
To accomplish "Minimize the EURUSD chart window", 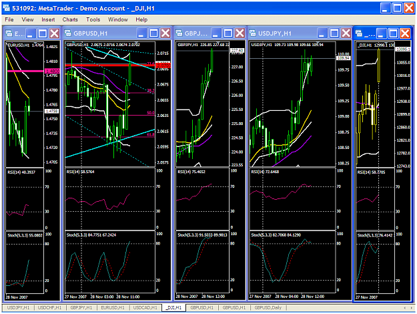I will (x=31, y=33).
